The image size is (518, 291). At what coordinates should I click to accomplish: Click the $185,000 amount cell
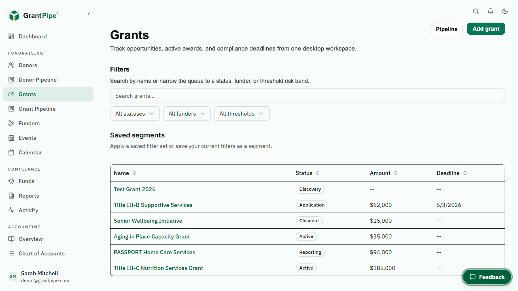[382, 268]
